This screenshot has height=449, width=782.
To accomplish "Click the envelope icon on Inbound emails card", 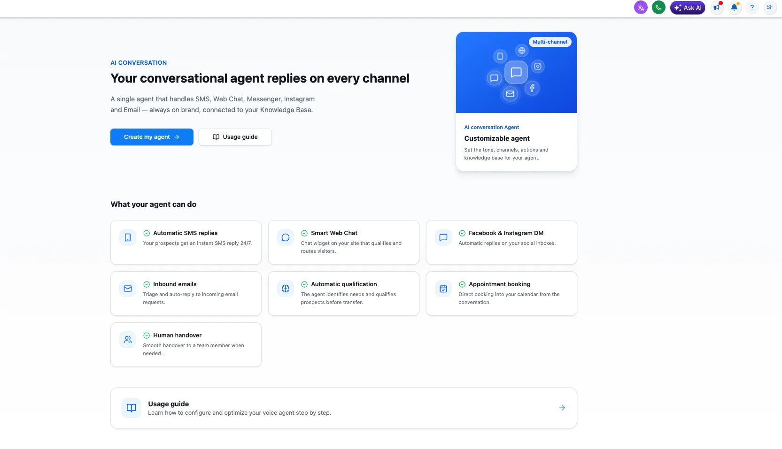I will pos(128,289).
